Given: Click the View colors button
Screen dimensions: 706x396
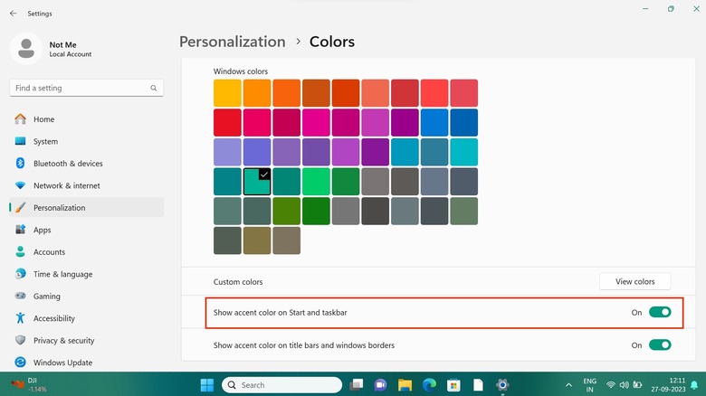Looking at the screenshot, I should pos(634,281).
